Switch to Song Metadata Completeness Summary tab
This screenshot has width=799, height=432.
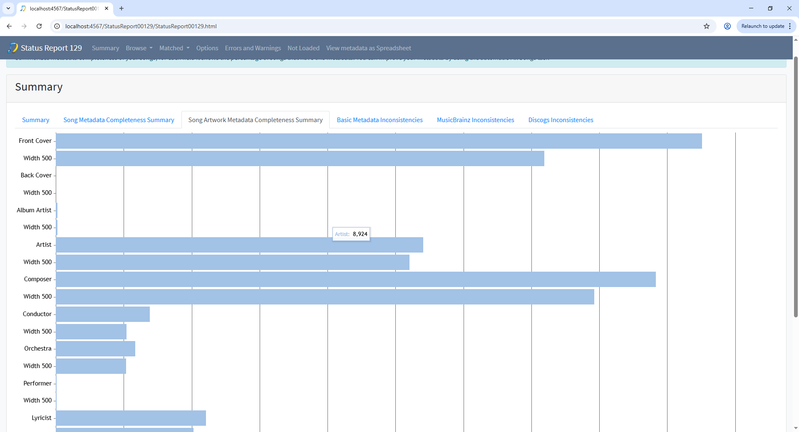tap(119, 120)
